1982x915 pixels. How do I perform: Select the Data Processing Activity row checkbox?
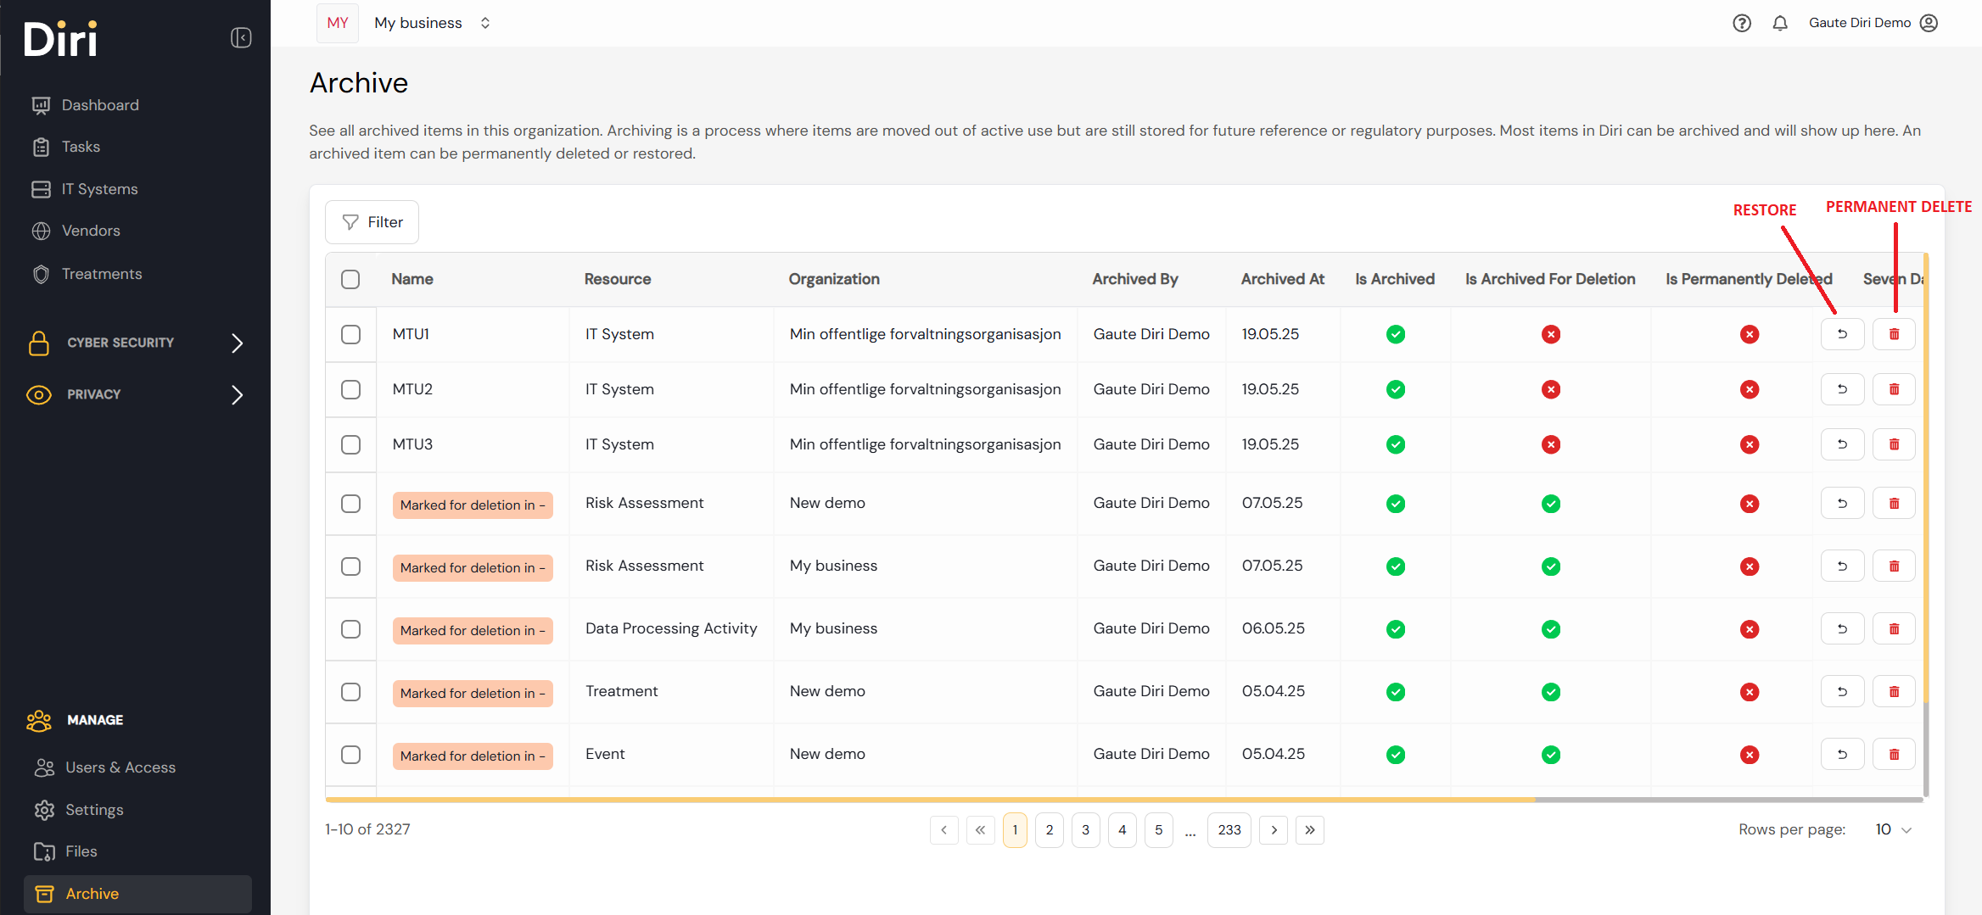(350, 629)
